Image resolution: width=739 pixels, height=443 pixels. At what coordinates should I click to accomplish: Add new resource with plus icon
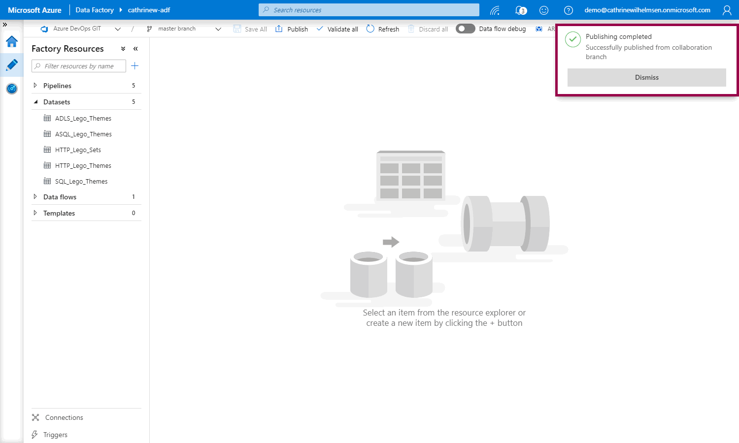(134, 66)
